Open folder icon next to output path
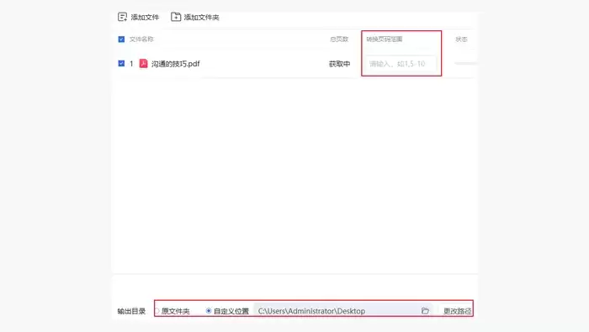 [x=425, y=311]
